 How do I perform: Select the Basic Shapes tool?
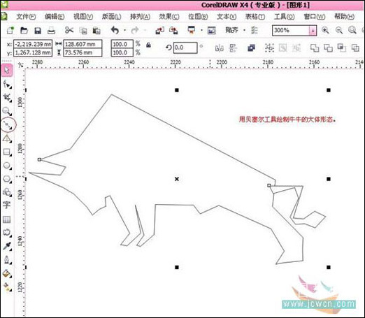tap(7, 192)
